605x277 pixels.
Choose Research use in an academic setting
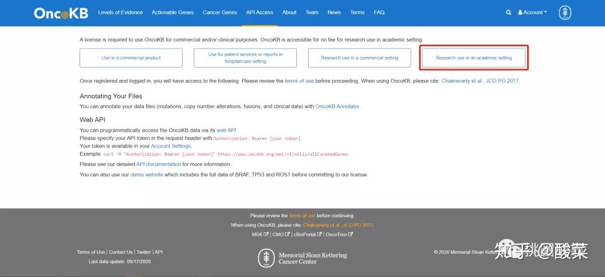pyautogui.click(x=474, y=58)
